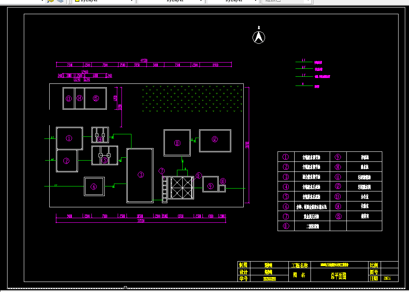Select circled 2 in the legend table

click(x=286, y=167)
